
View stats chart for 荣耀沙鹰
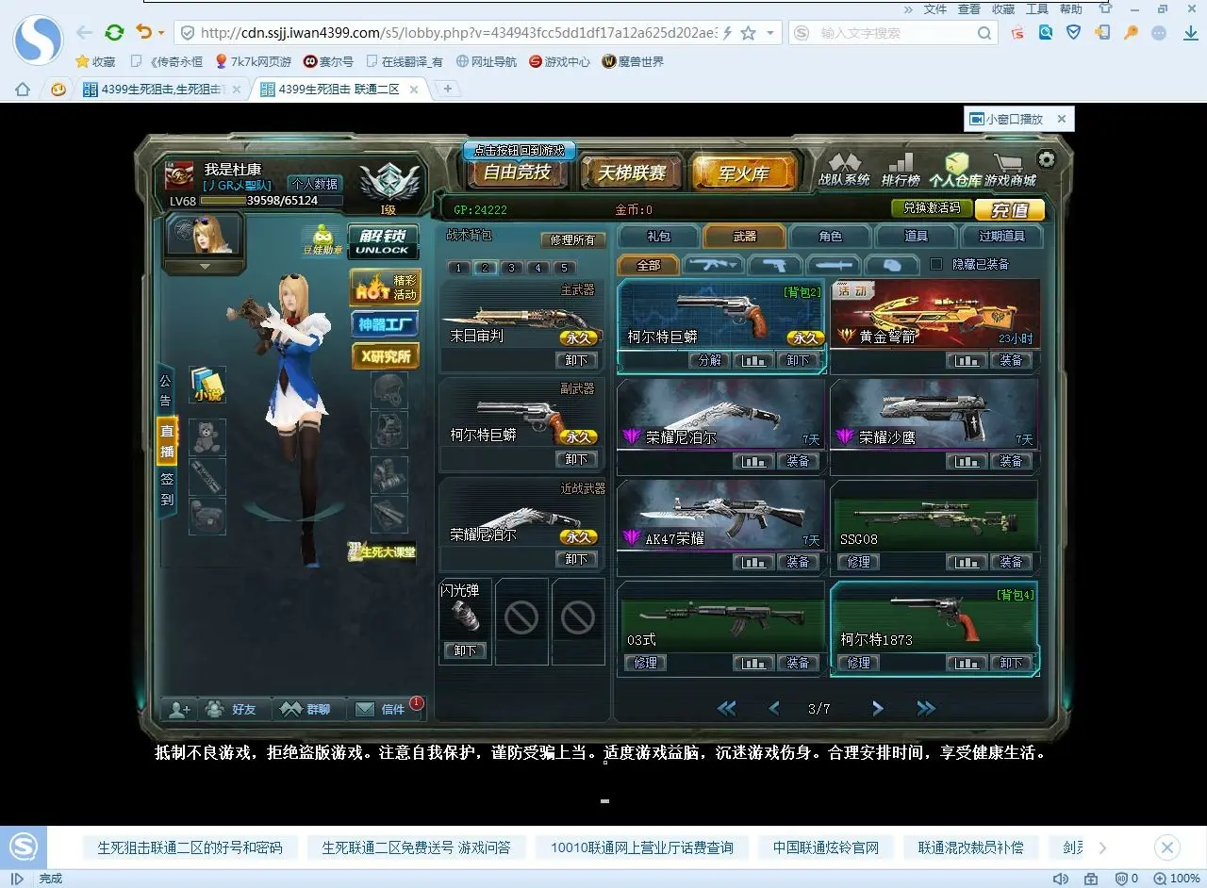[966, 461]
